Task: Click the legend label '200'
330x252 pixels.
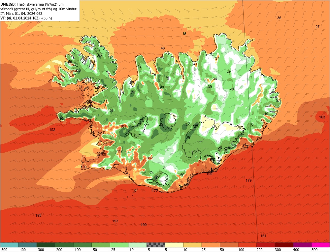Action: [x=259, y=250]
